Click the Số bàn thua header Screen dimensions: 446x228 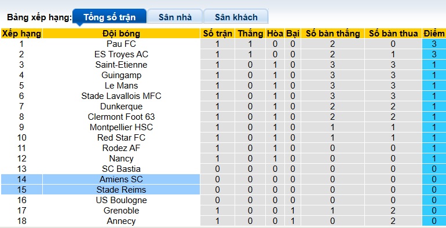click(x=393, y=34)
